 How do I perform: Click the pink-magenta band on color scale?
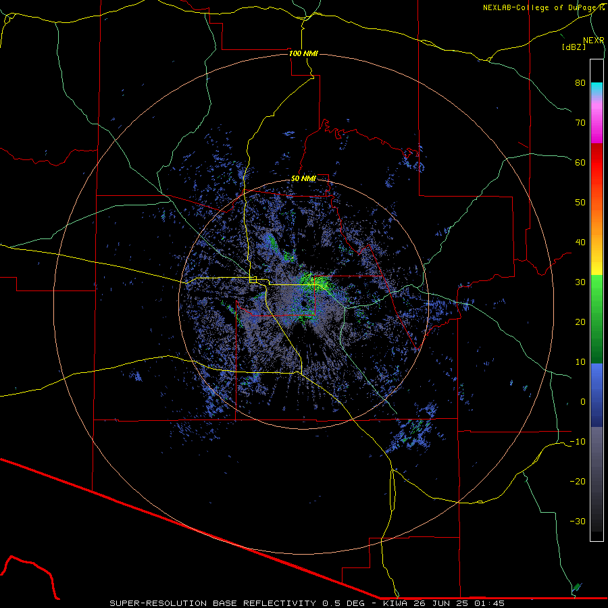597,120
